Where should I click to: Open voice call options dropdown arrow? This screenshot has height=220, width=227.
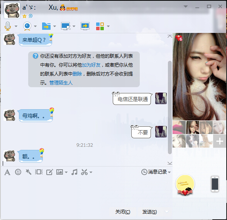(x=16, y=26)
